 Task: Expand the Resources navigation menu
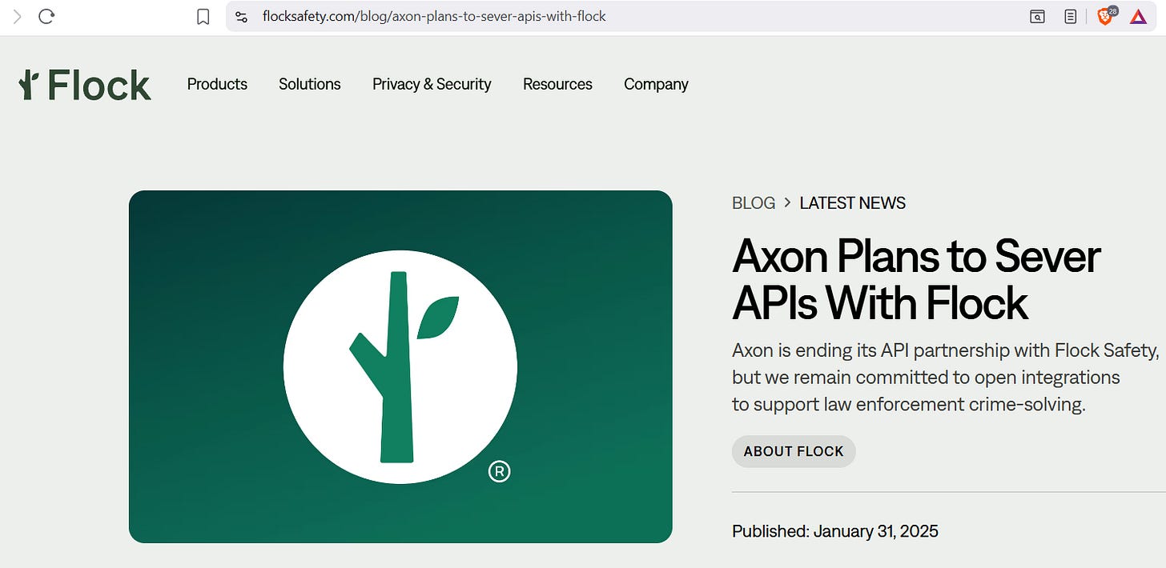[x=557, y=84]
